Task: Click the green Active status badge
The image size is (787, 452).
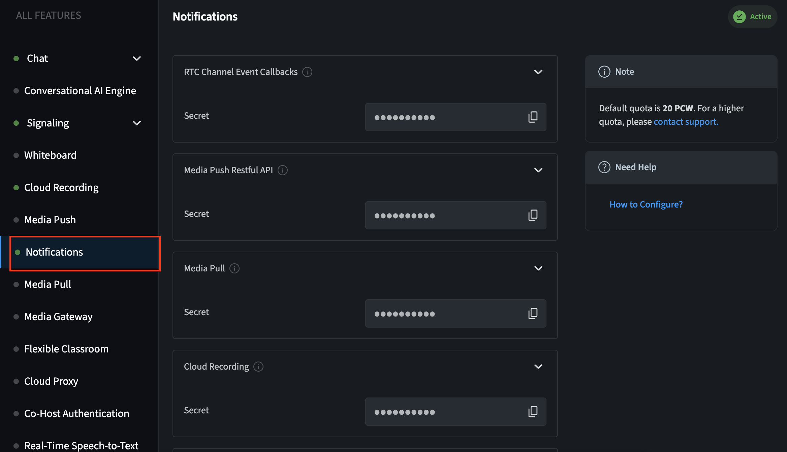Action: pyautogui.click(x=752, y=16)
